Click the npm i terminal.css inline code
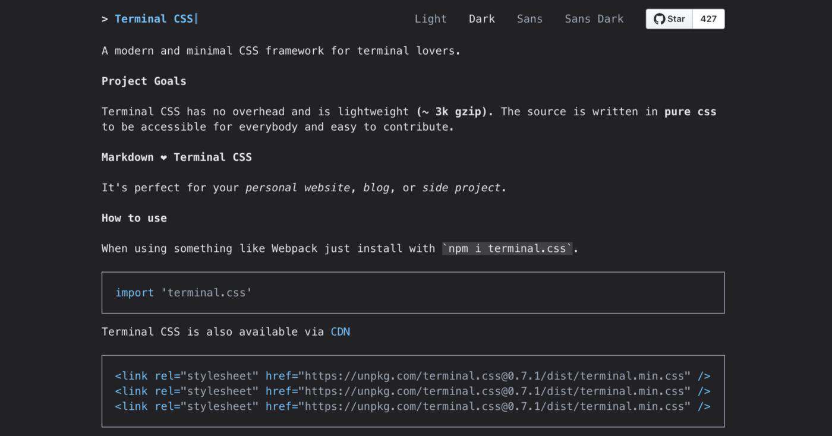 [x=508, y=248]
